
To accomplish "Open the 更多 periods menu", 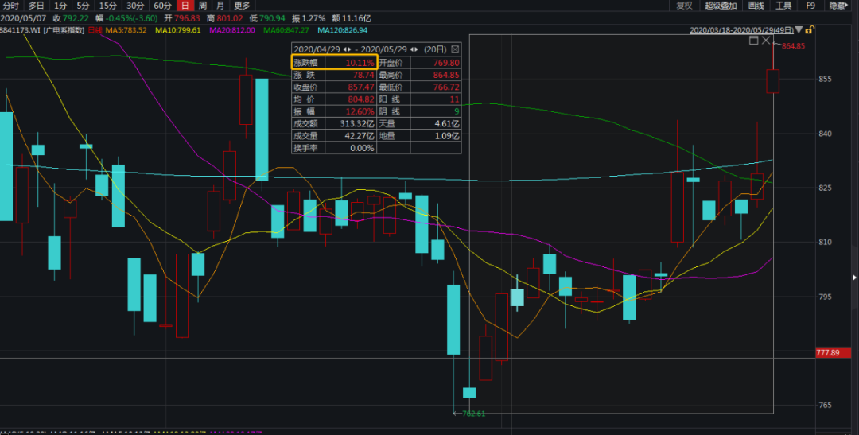I will [x=241, y=6].
